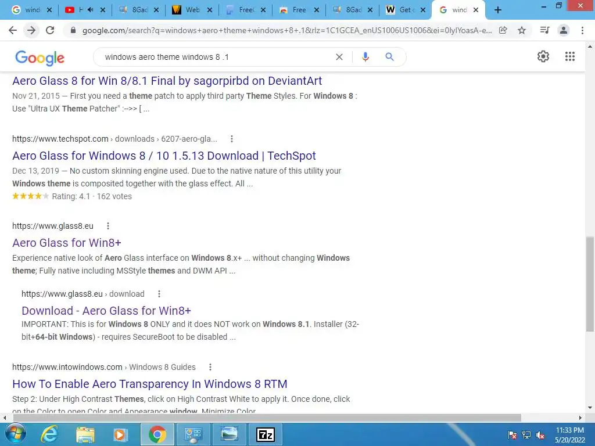Image resolution: width=595 pixels, height=446 pixels.
Task: Open options for glass8.eu download result
Action: [x=159, y=294]
